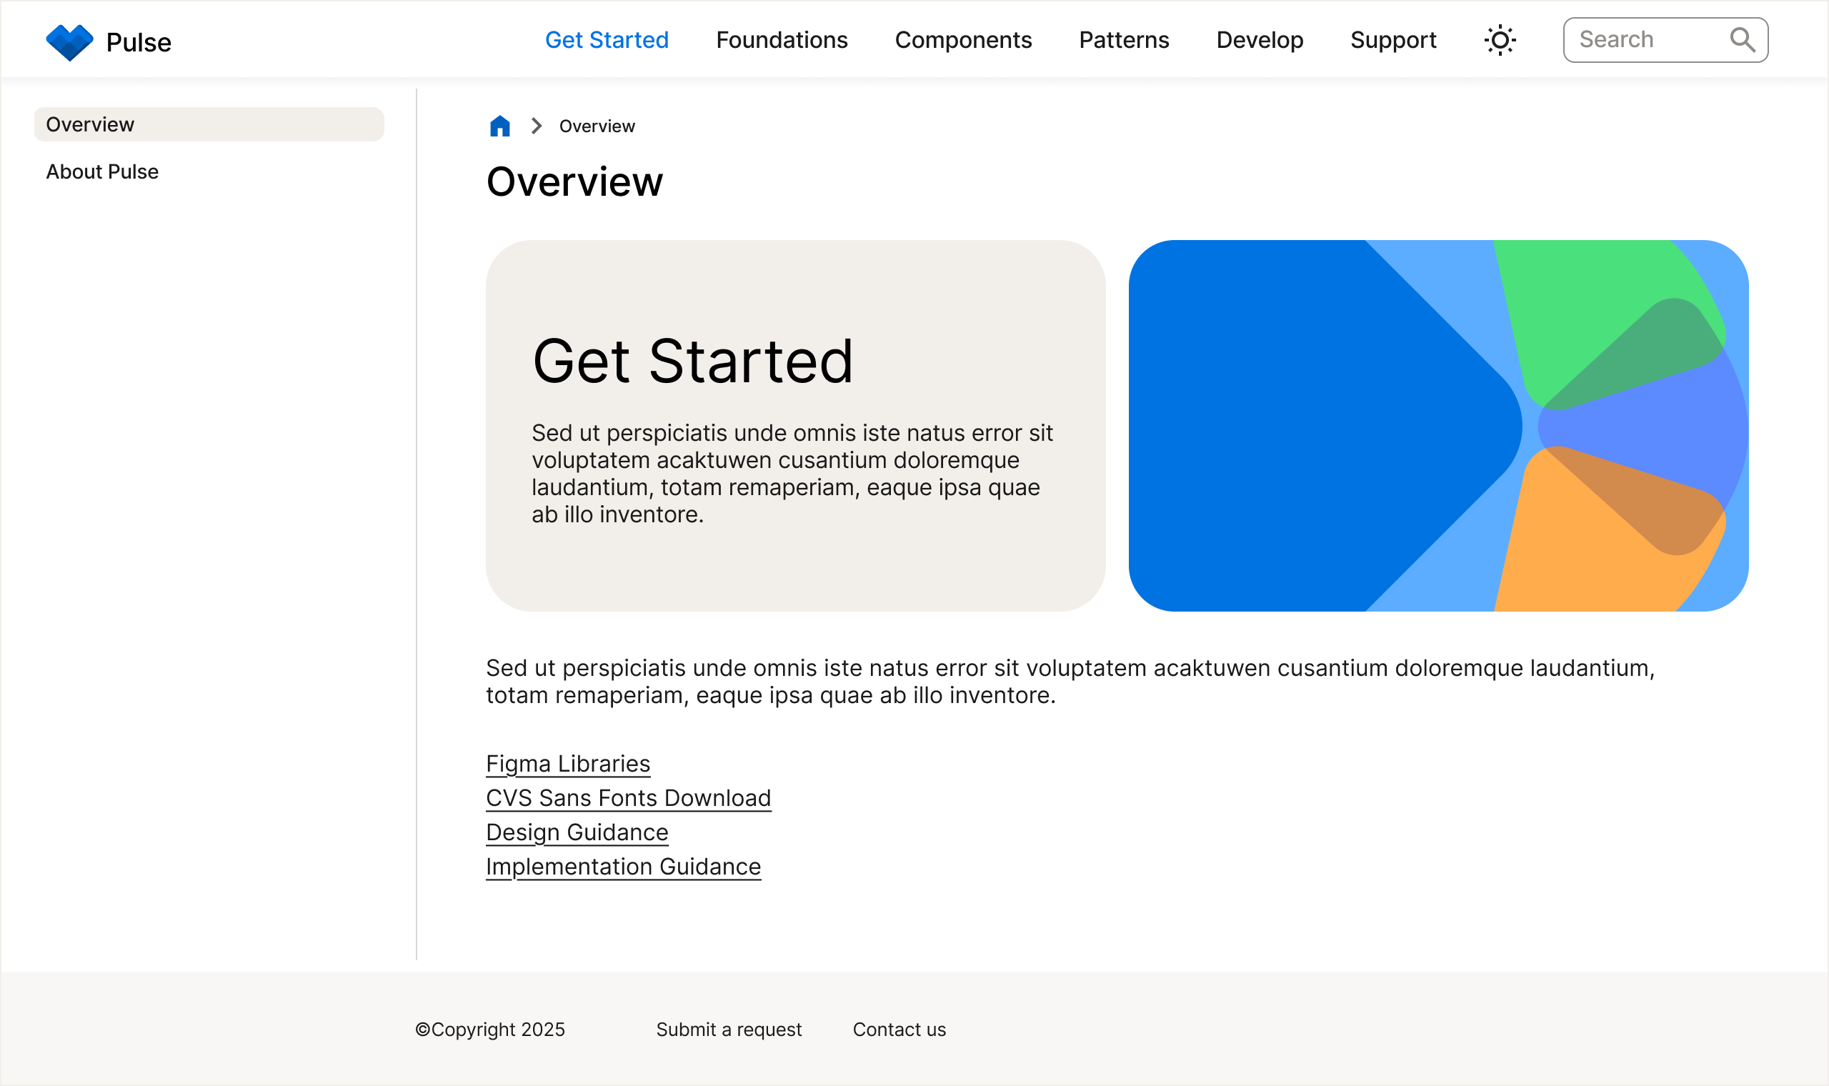This screenshot has height=1086, width=1829.
Task: Click Submit a request in the footer
Action: 728,1029
